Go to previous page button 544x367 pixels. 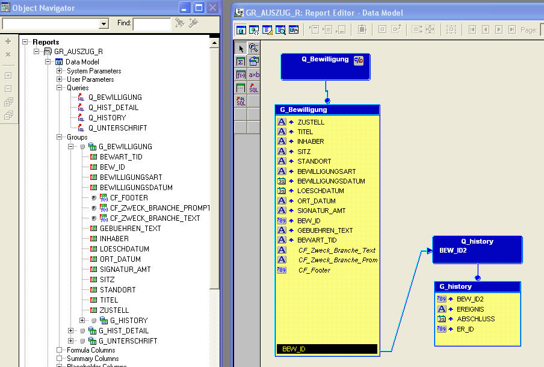486,30
